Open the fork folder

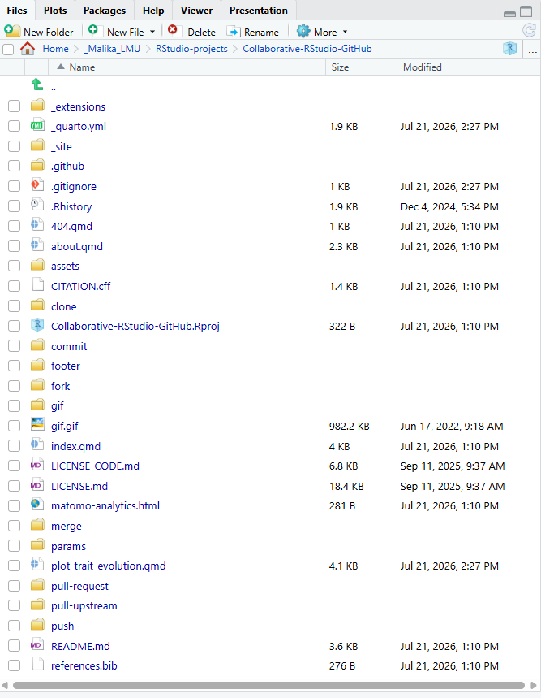(x=60, y=386)
